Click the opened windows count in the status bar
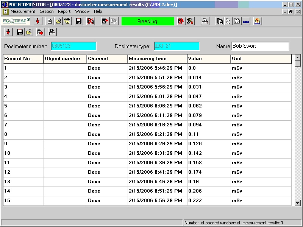 coord(234,223)
